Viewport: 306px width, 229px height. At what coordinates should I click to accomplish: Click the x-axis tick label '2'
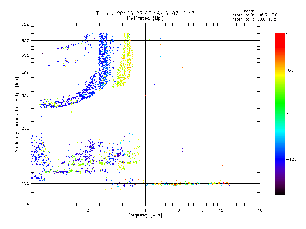pos(88,210)
